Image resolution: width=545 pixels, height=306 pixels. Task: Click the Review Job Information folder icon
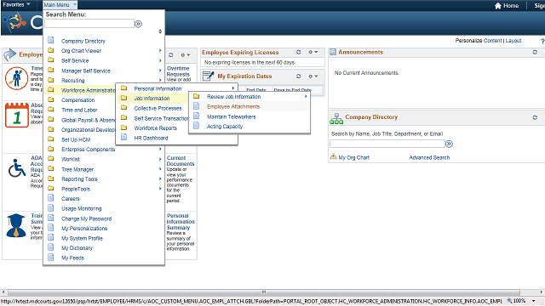click(x=197, y=96)
